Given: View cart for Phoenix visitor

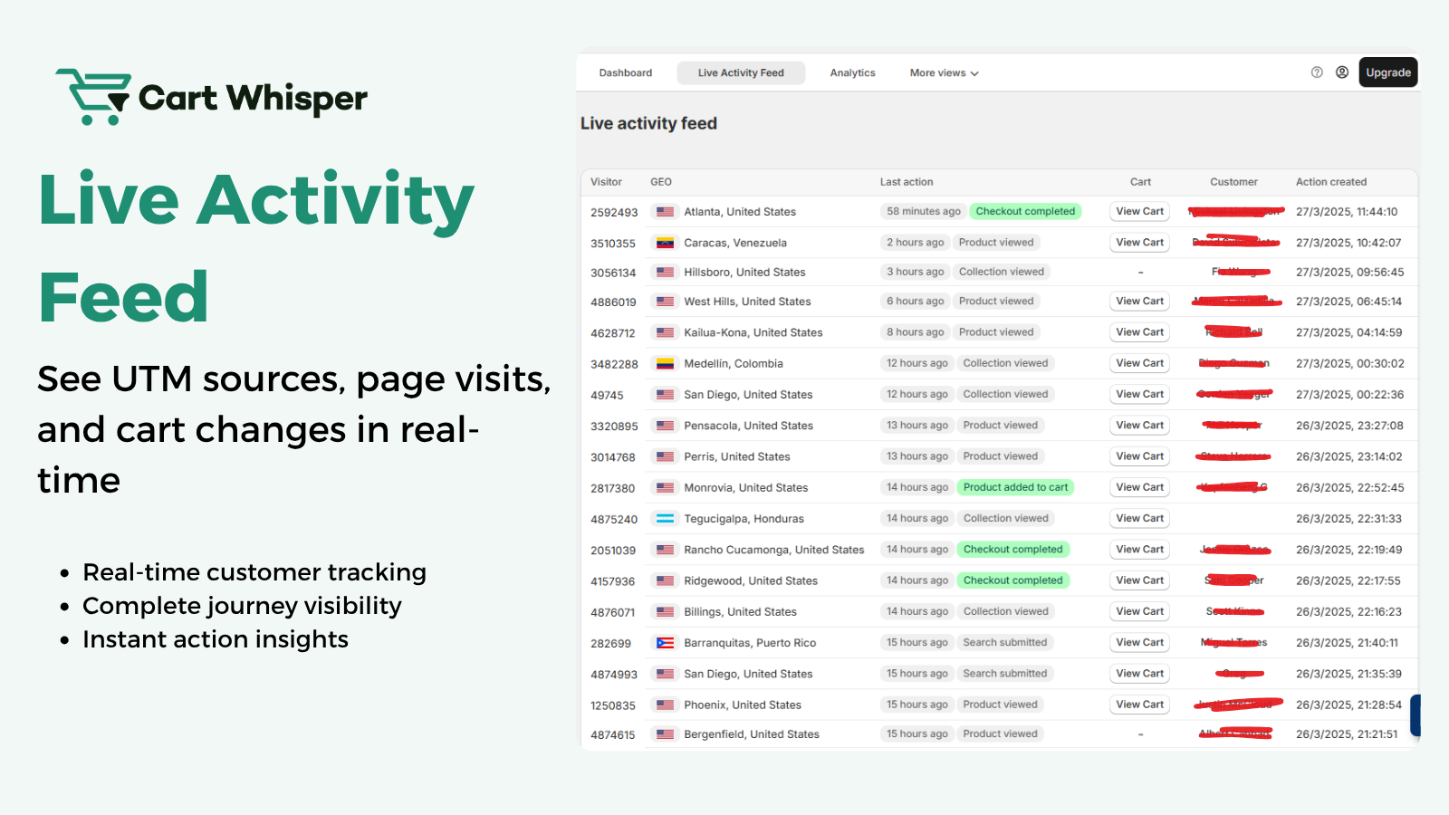Looking at the screenshot, I should (x=1140, y=705).
